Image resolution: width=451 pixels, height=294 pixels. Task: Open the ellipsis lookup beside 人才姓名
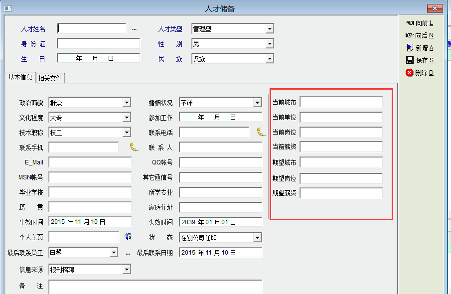134,29
